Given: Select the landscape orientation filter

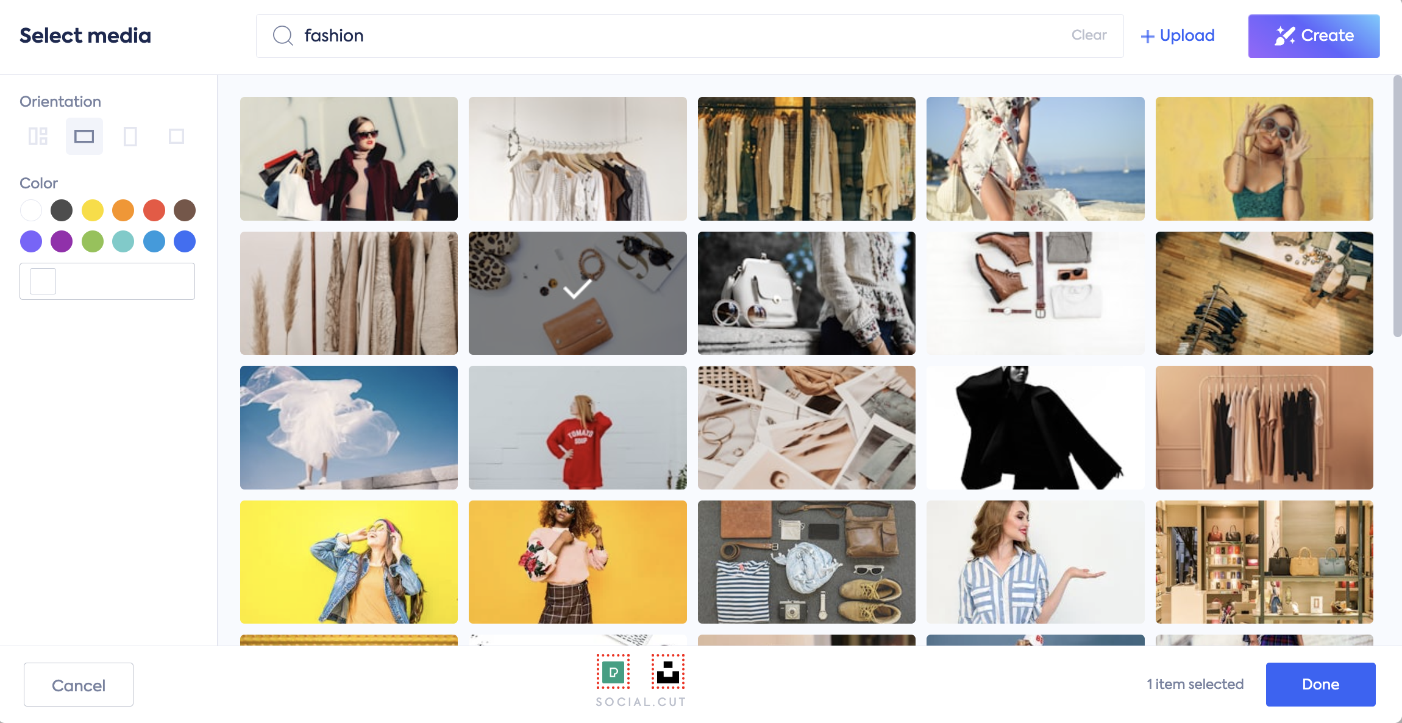Looking at the screenshot, I should tap(84, 136).
